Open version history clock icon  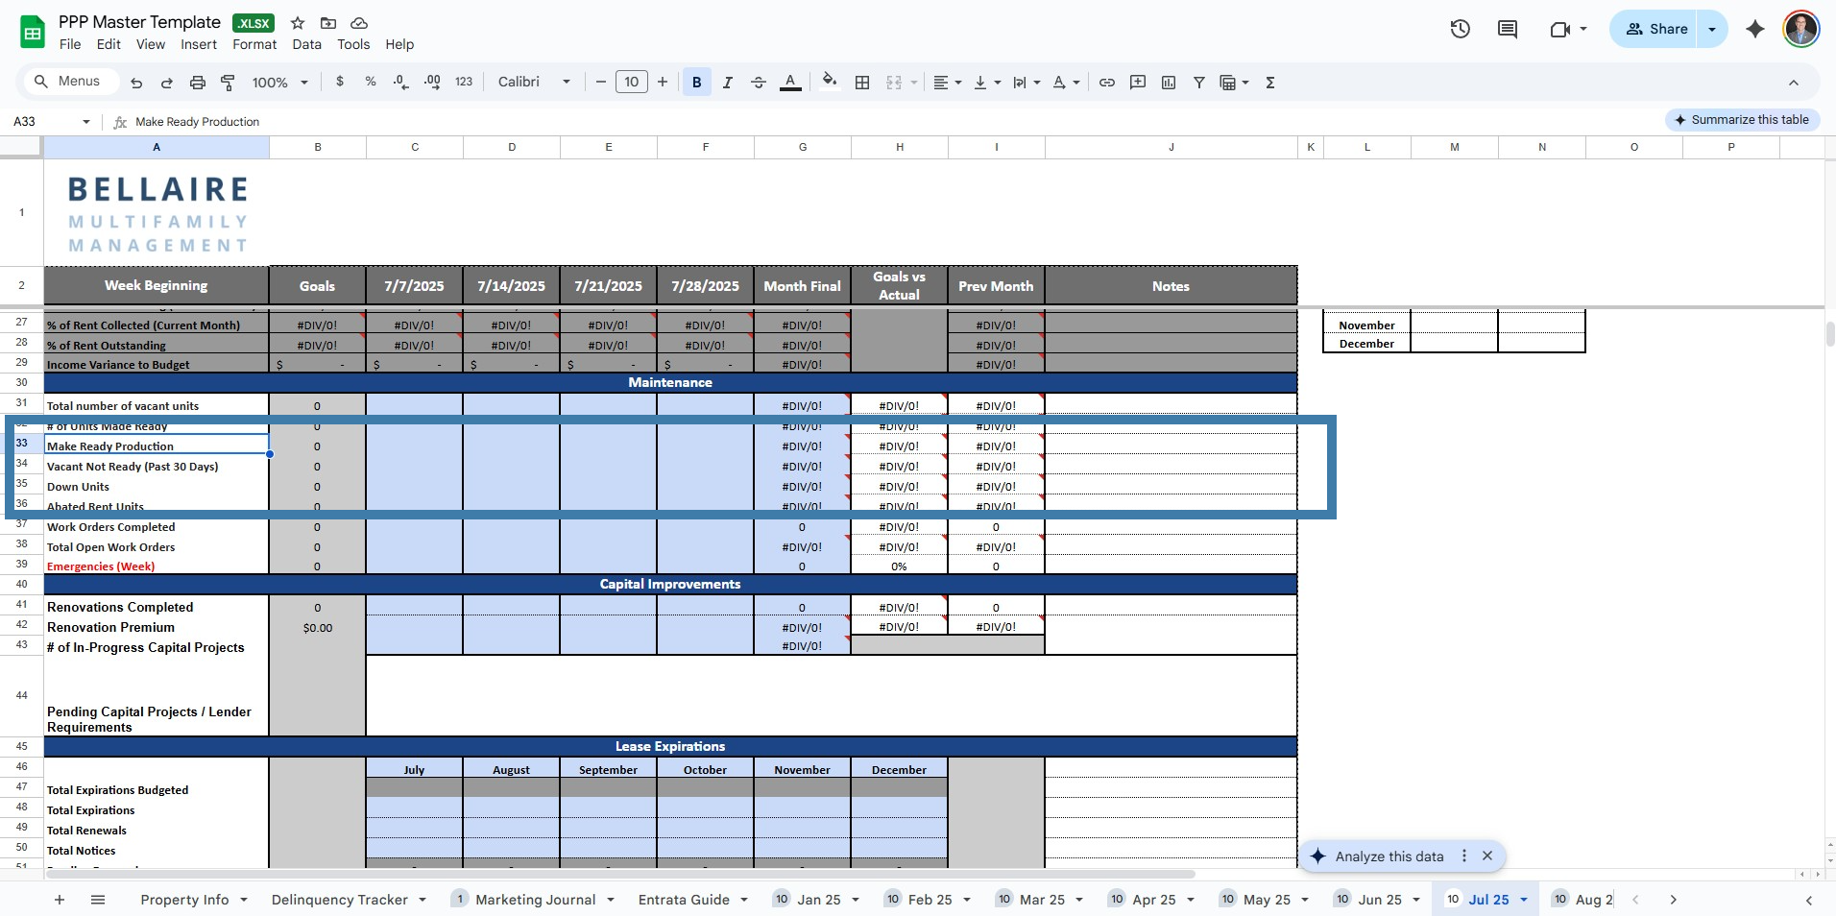(x=1460, y=29)
